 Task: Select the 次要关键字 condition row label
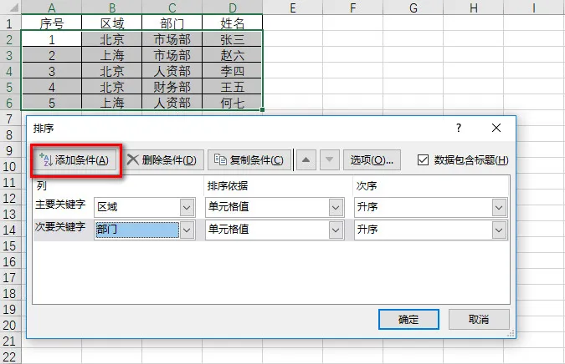tap(60, 227)
